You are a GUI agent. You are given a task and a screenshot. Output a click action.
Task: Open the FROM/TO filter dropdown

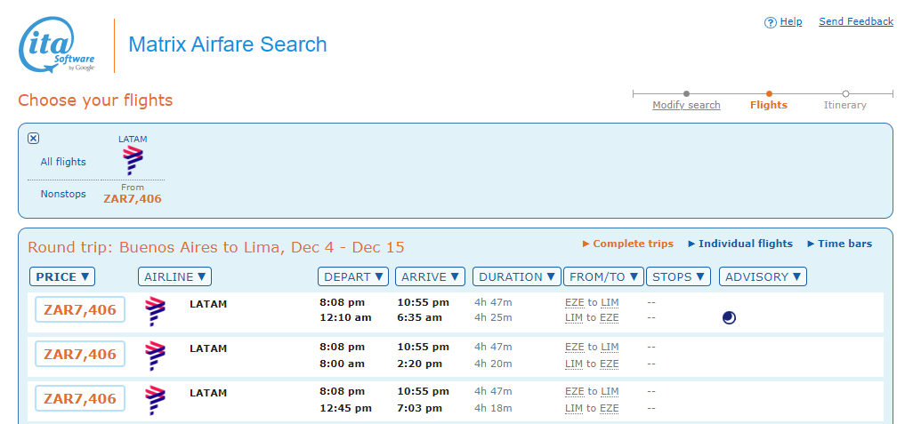tap(604, 276)
